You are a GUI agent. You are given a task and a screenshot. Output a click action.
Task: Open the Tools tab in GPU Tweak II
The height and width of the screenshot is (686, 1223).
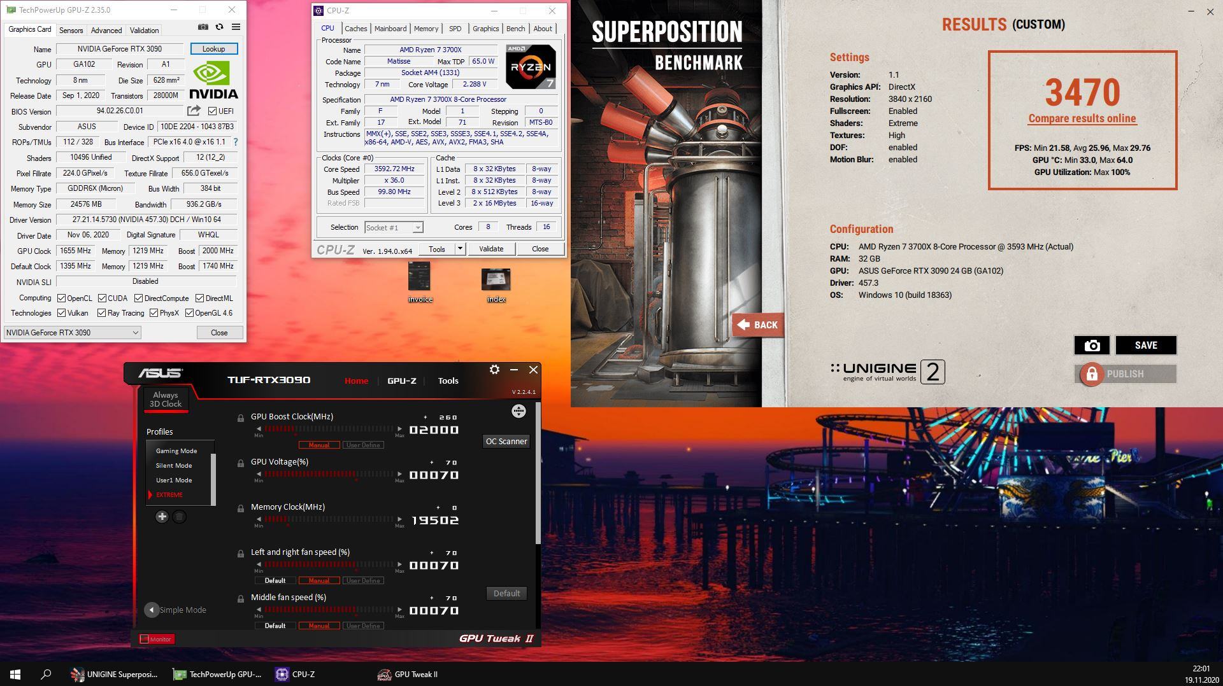(x=448, y=381)
